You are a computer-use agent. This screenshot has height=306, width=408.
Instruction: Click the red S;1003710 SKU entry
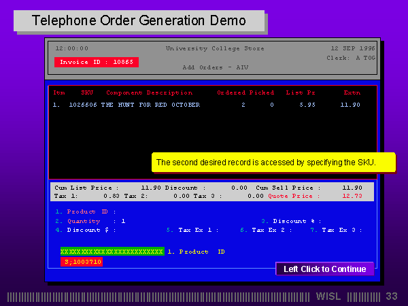coord(82,262)
